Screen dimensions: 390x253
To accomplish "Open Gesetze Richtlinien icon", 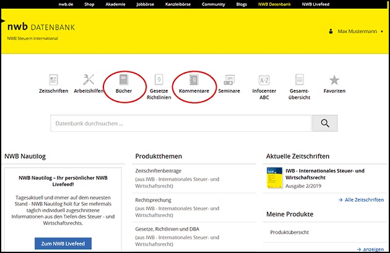I will tap(158, 80).
